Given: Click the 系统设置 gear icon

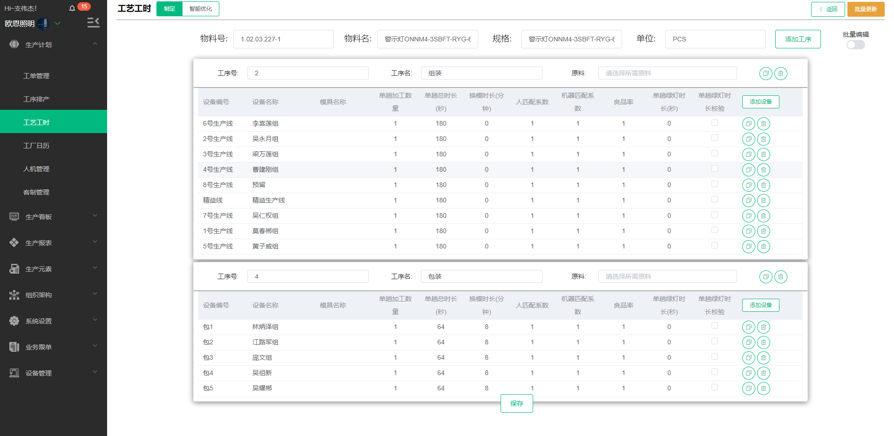Looking at the screenshot, I should pos(14,321).
